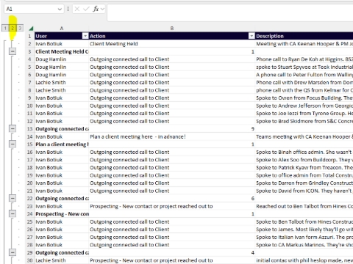Select column B header

(x=172, y=29)
